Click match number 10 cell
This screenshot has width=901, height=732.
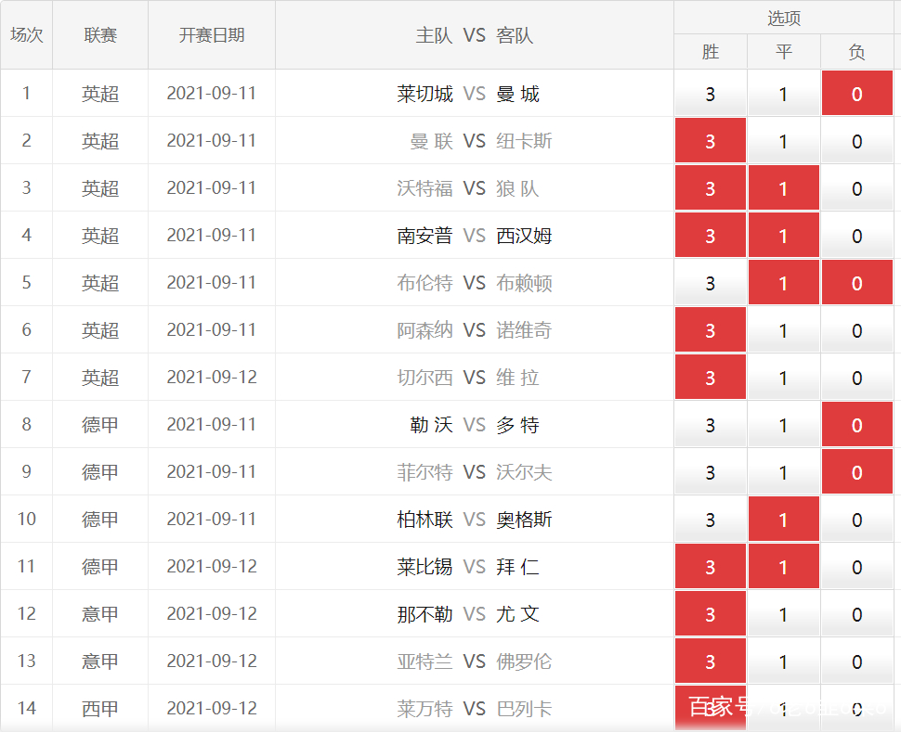click(x=26, y=519)
